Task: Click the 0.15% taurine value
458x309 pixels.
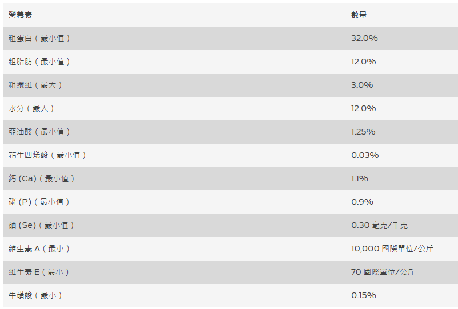Action: (364, 295)
